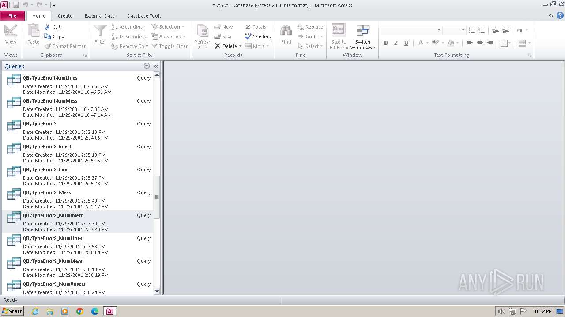Click the Save icon in quick access toolbar
The image size is (565, 317).
[x=16, y=5]
